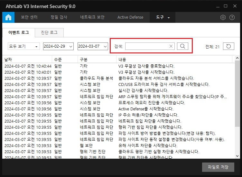Run the search with the magnifier button
Screen dimensions: 242x177
point(182,46)
